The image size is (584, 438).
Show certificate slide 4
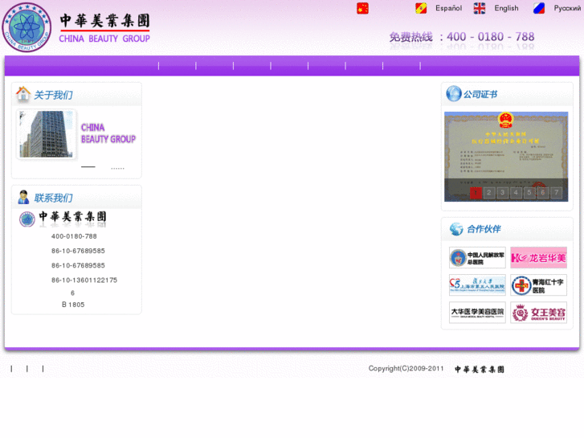pos(516,193)
